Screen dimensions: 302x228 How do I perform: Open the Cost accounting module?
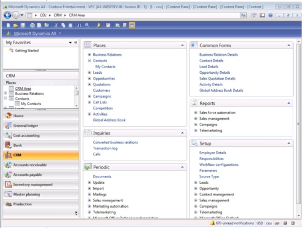tap(41, 135)
